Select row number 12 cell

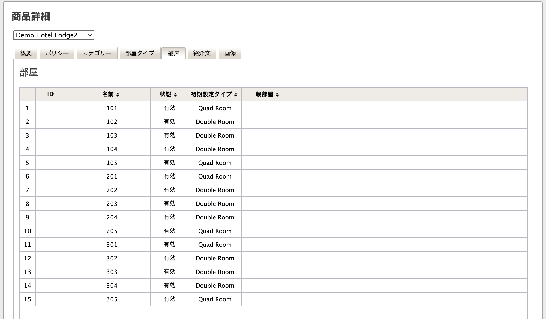28,258
